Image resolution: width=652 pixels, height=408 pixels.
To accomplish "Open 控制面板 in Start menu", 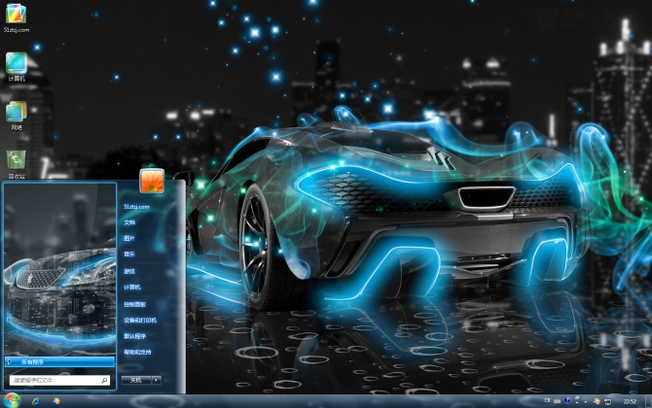I will [134, 304].
